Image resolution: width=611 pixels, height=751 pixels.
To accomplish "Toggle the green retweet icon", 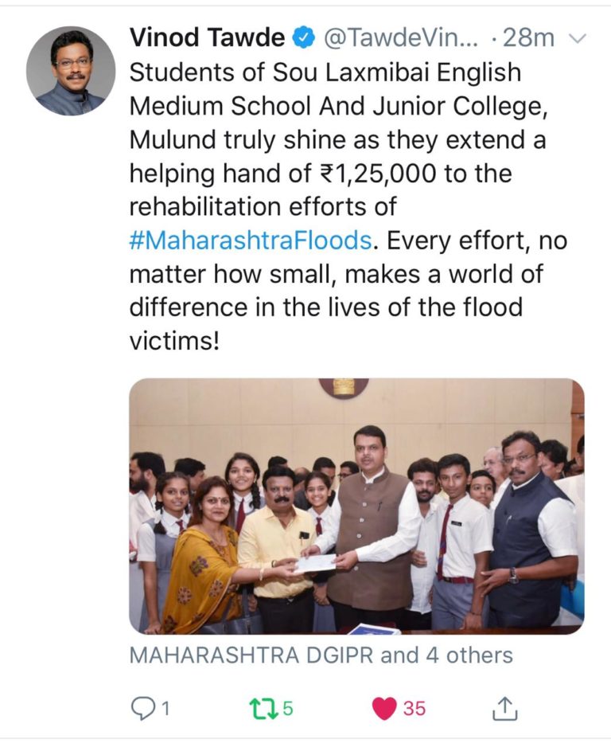I will [x=263, y=708].
